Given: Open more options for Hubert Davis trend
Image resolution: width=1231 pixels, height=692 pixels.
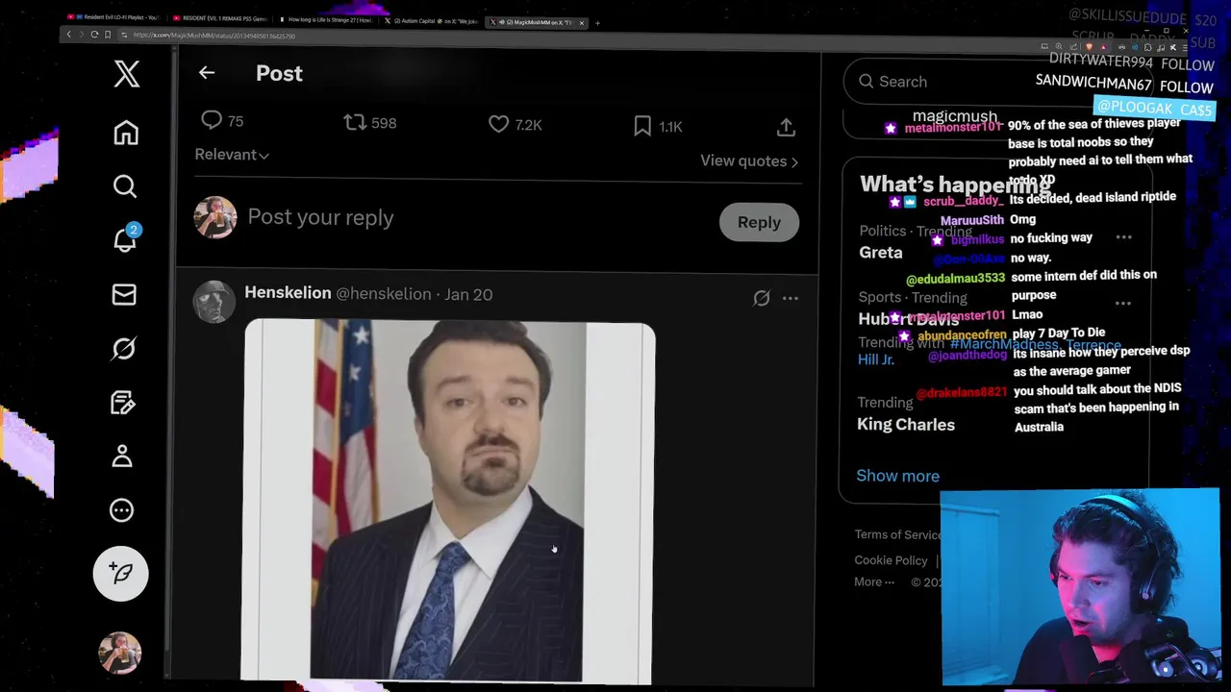Looking at the screenshot, I should tap(1122, 303).
